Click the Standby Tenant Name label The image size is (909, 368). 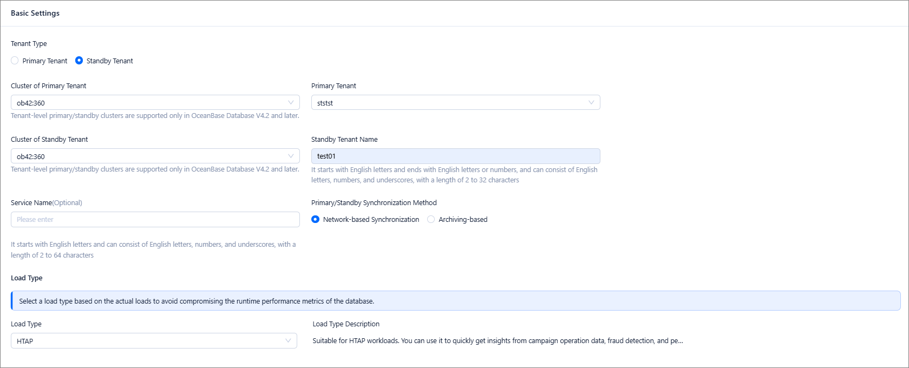pyautogui.click(x=344, y=139)
